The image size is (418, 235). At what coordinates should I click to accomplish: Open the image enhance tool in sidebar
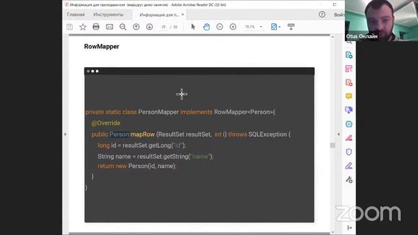pos(349,124)
